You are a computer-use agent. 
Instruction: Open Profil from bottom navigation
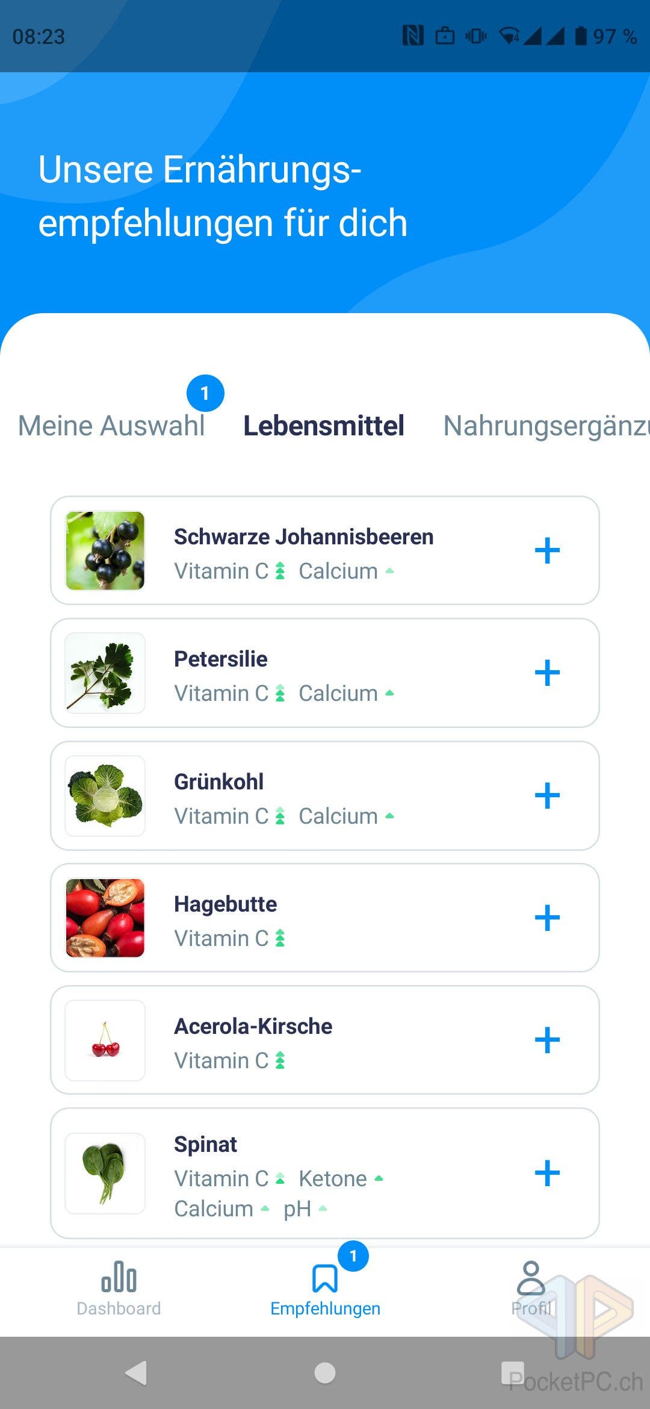[x=531, y=1289]
